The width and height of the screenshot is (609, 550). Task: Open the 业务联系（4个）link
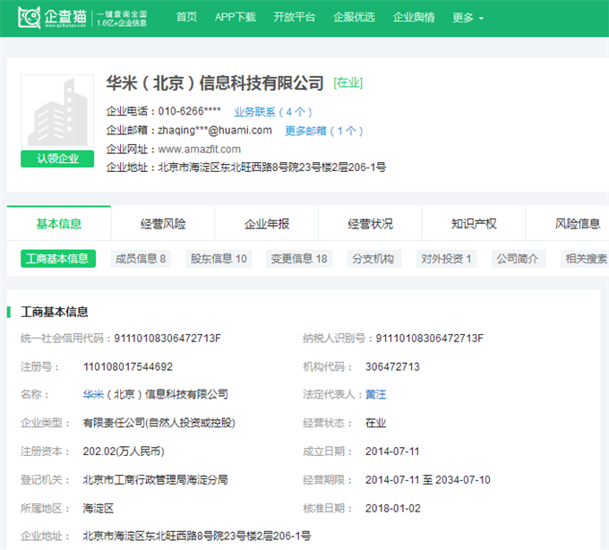pos(272,112)
